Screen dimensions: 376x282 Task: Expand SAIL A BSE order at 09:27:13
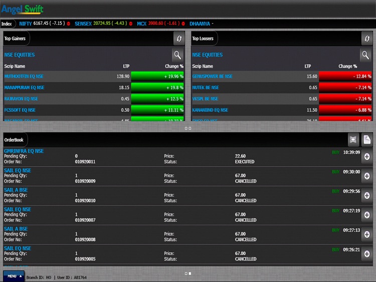[x=367, y=234]
